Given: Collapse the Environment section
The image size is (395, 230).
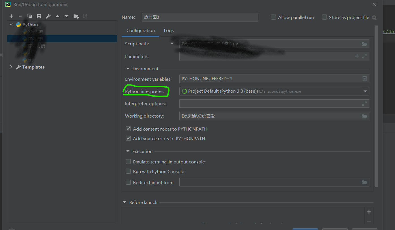Looking at the screenshot, I should point(128,69).
